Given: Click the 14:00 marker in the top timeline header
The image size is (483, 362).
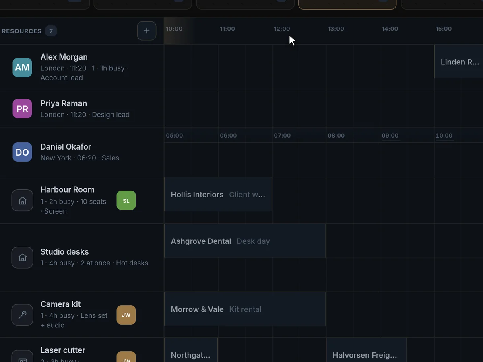Looking at the screenshot, I should pyautogui.click(x=390, y=29).
